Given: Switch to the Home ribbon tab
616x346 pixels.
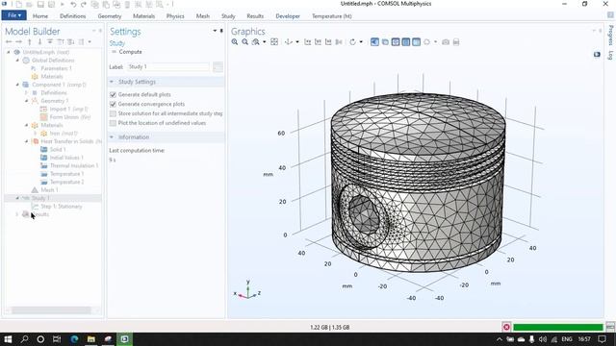Looking at the screenshot, I should pos(40,16).
